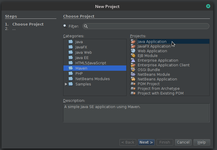This screenshot has width=217, height=150.
Task: Choose the HTML5/JavaScript category
Action: (x=90, y=63)
